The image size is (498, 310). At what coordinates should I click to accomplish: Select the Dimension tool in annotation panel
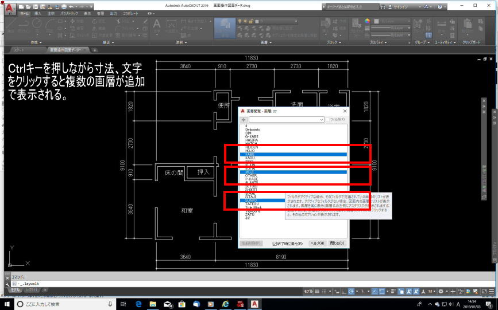click(171, 23)
